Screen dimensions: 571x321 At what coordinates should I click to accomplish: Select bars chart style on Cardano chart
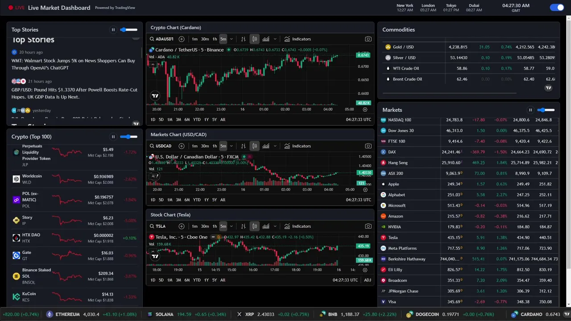243,39
